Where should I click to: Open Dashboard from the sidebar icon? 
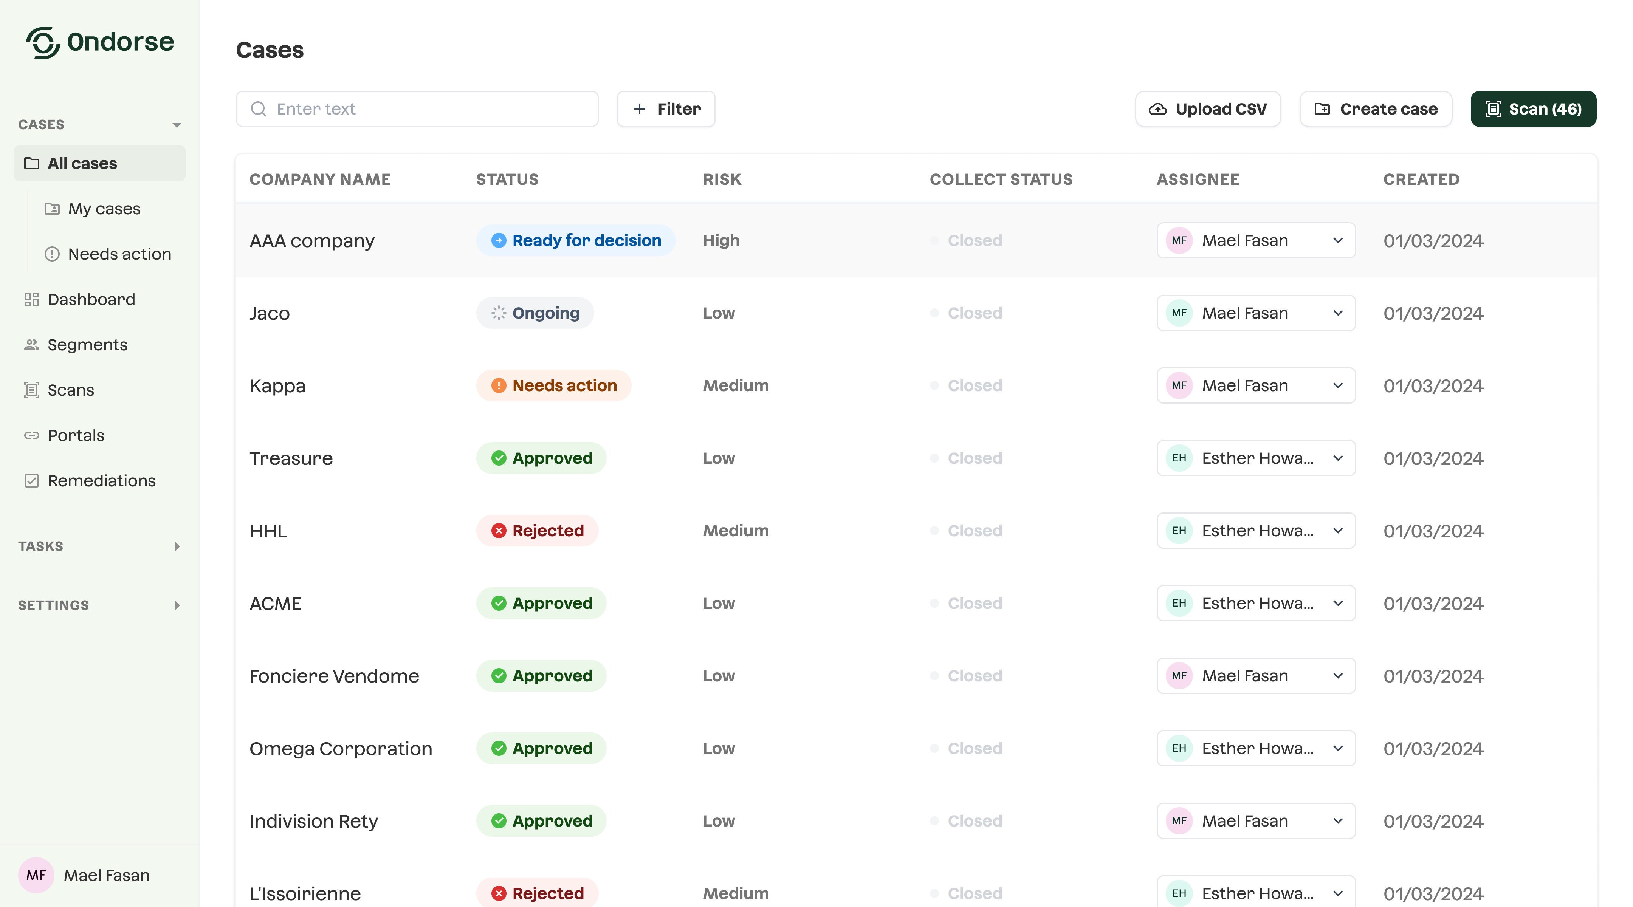32,299
